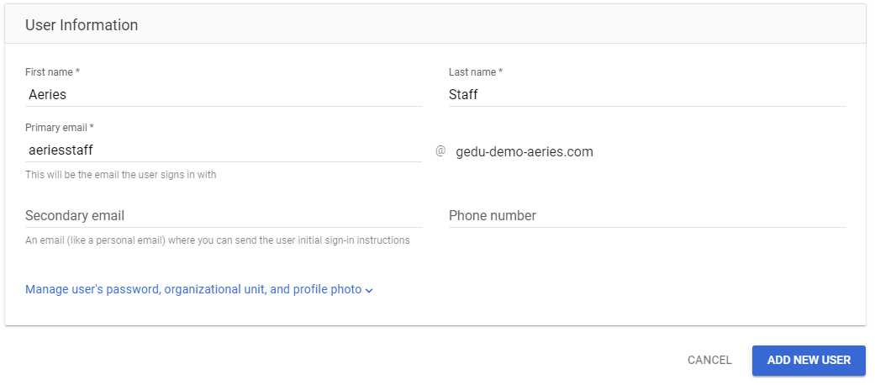Click the @ symbol before the domain
Viewport: 875px width, 385px height.
440,151
